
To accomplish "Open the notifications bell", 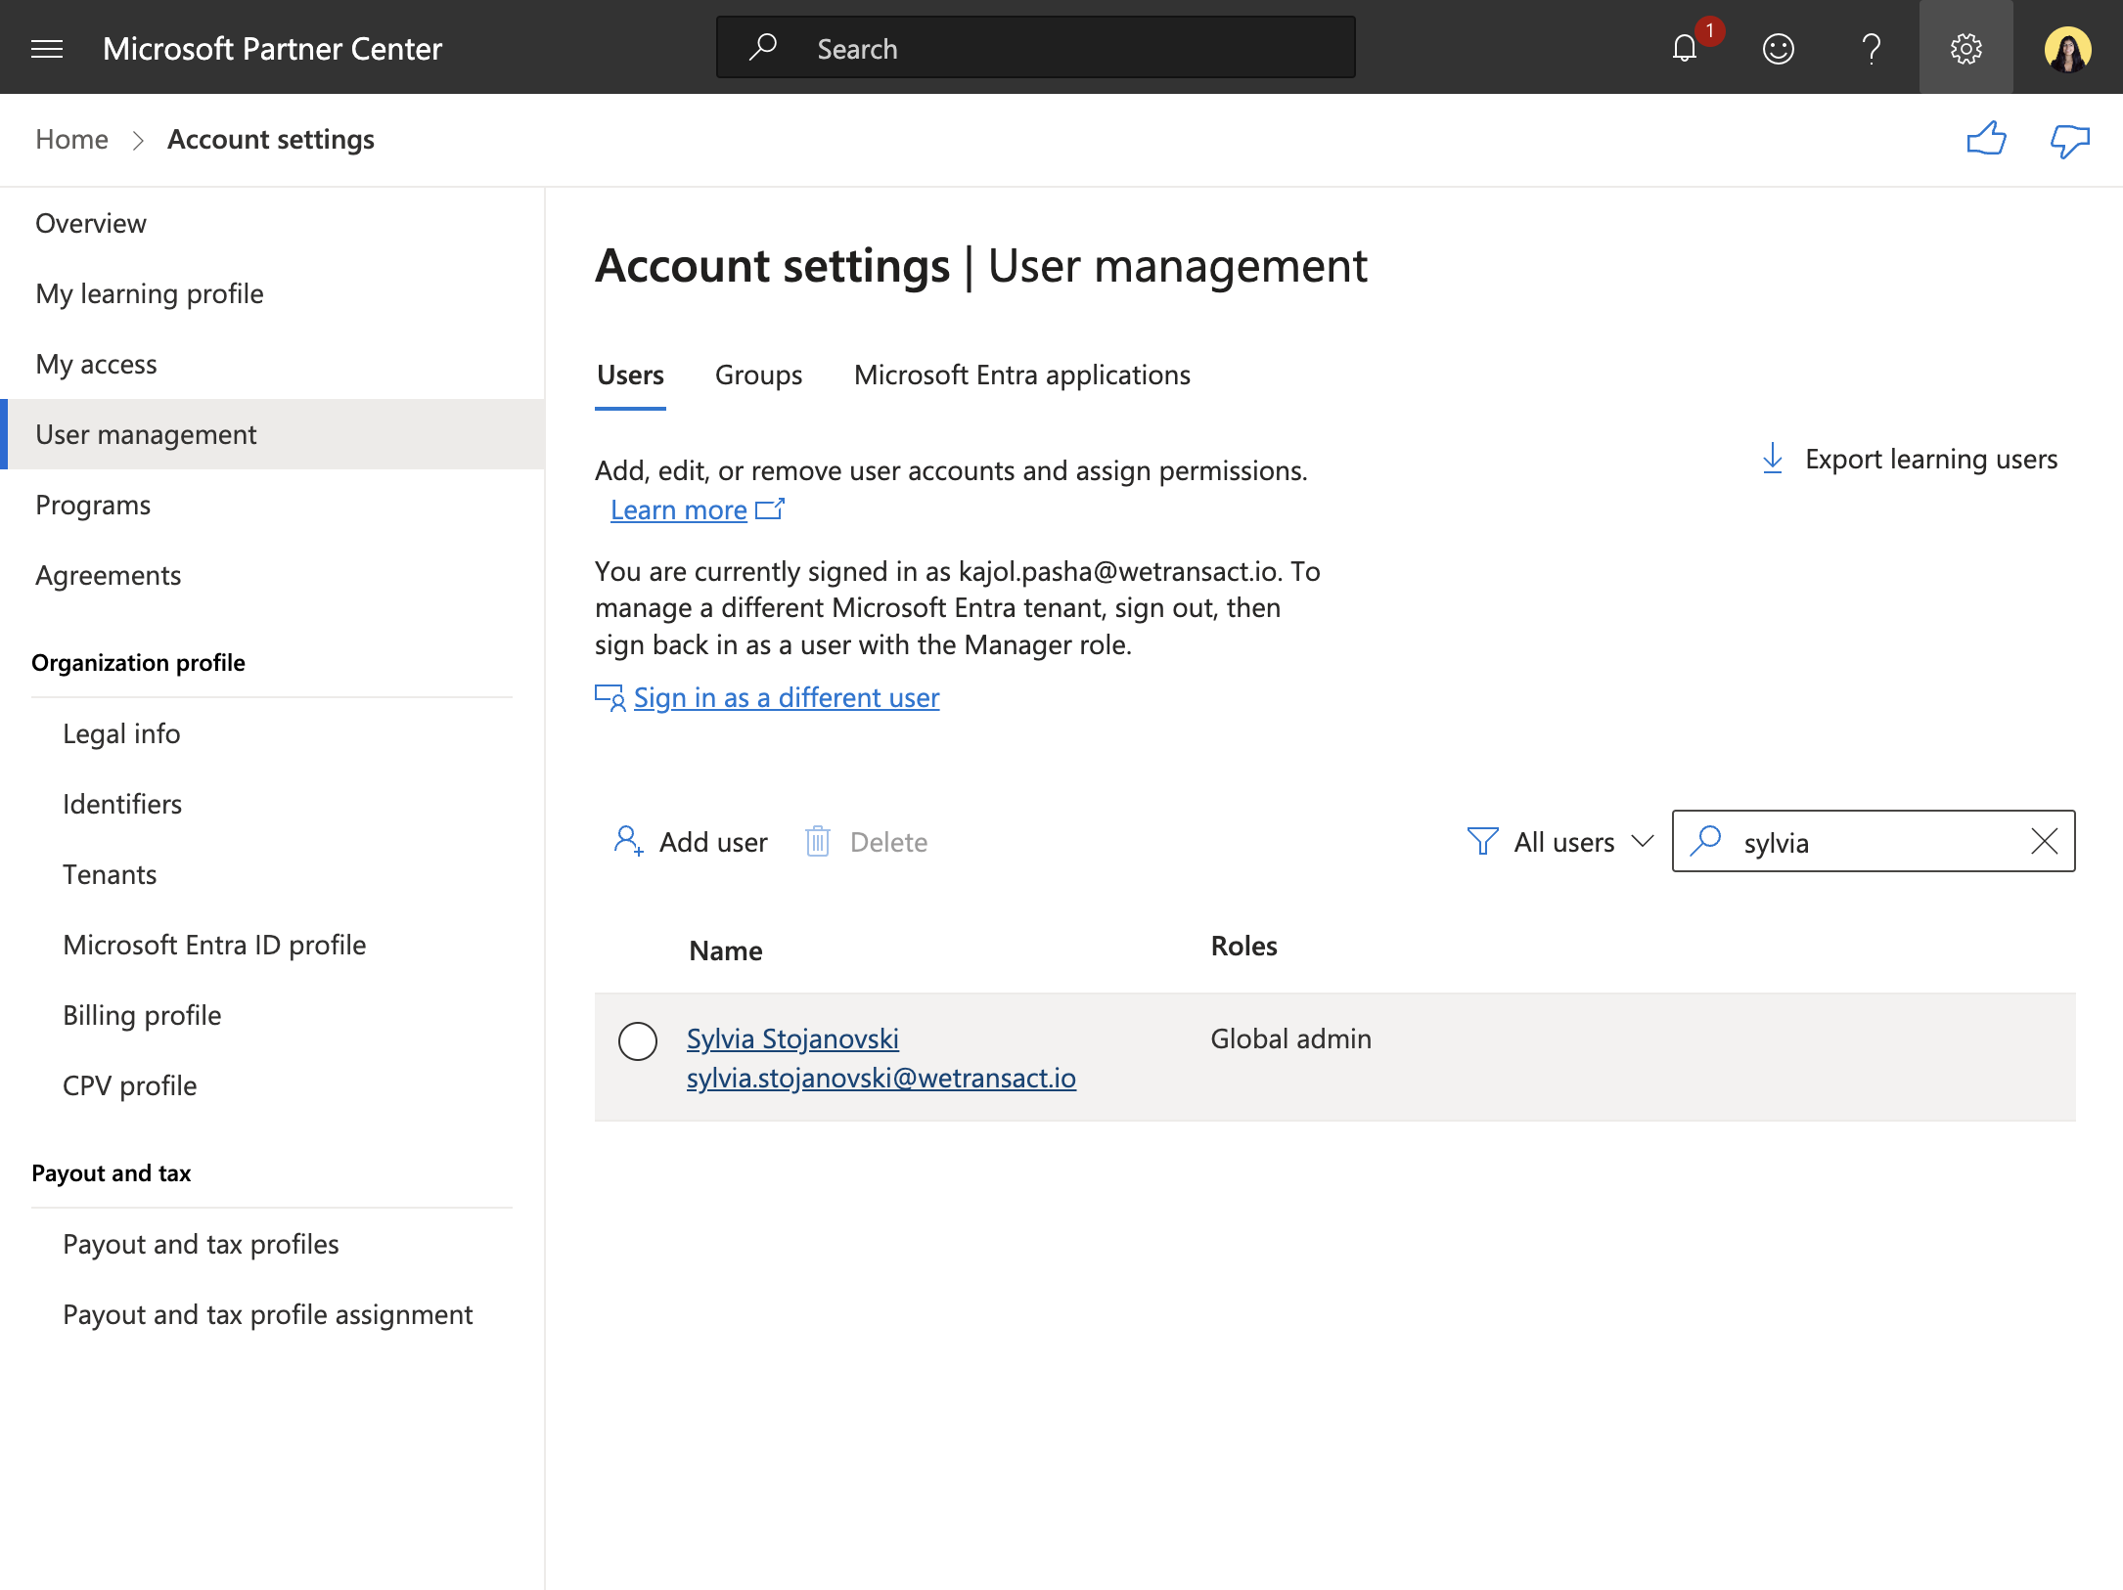I will click(x=1685, y=48).
